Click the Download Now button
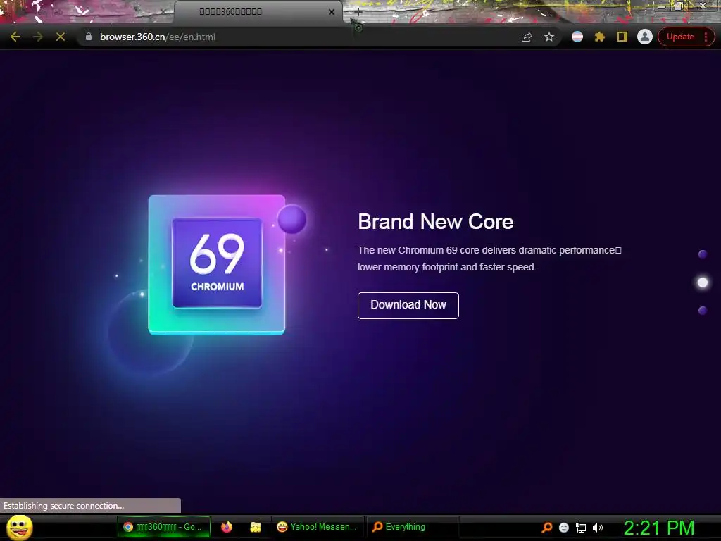 pos(408,306)
